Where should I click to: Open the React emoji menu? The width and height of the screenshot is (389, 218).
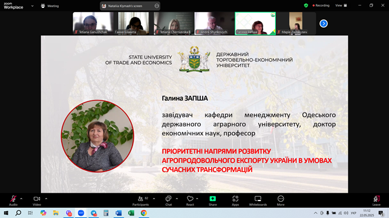[x=190, y=200]
